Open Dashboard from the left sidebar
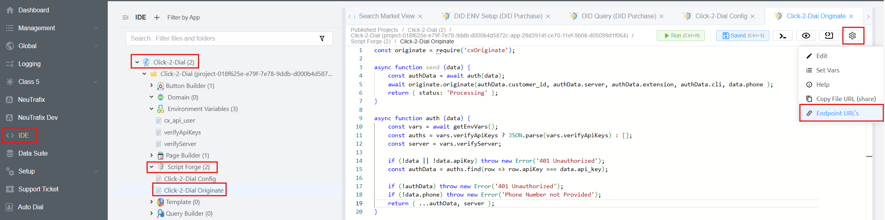The height and width of the screenshot is (220, 885). [x=33, y=10]
